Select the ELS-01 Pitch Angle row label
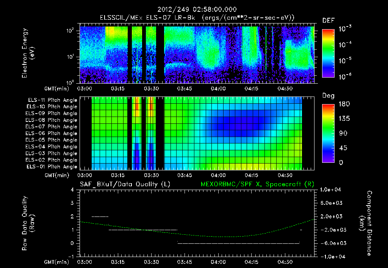The width and height of the screenshot is (388, 268). coord(52,167)
